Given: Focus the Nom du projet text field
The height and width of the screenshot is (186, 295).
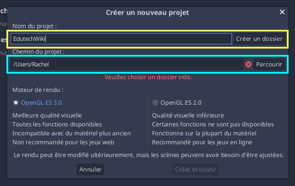Looking at the screenshot, I should 121,39.
